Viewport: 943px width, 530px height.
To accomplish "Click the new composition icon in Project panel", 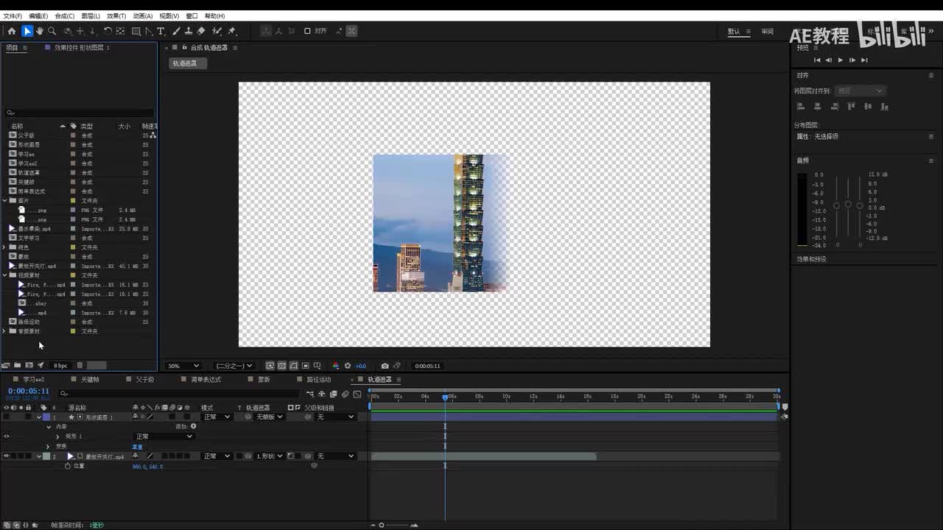I will [x=29, y=365].
